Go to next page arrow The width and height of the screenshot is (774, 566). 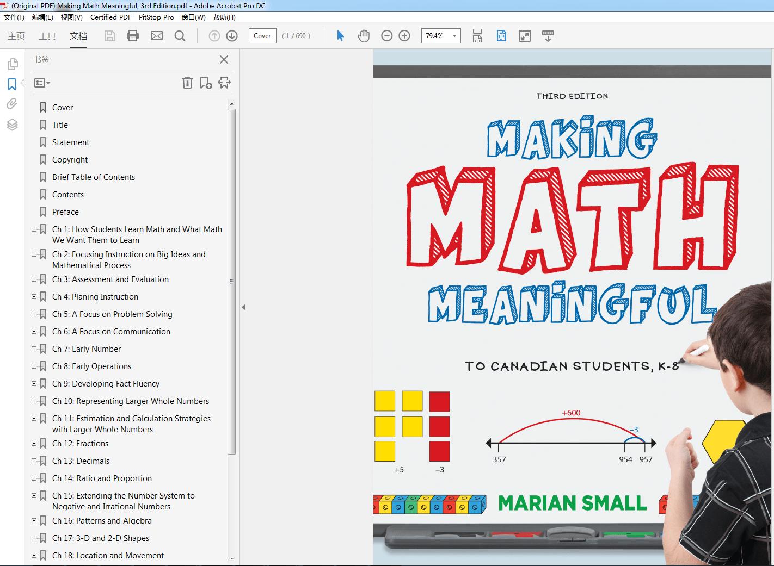(x=232, y=36)
